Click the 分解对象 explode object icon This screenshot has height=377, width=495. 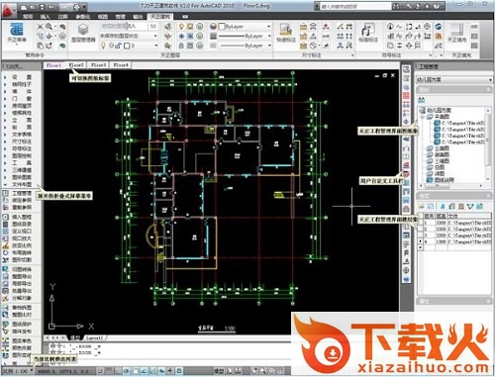coord(5,298)
